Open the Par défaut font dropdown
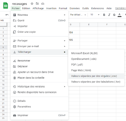126x121 pixels. pyautogui.click(x=78, y=15)
